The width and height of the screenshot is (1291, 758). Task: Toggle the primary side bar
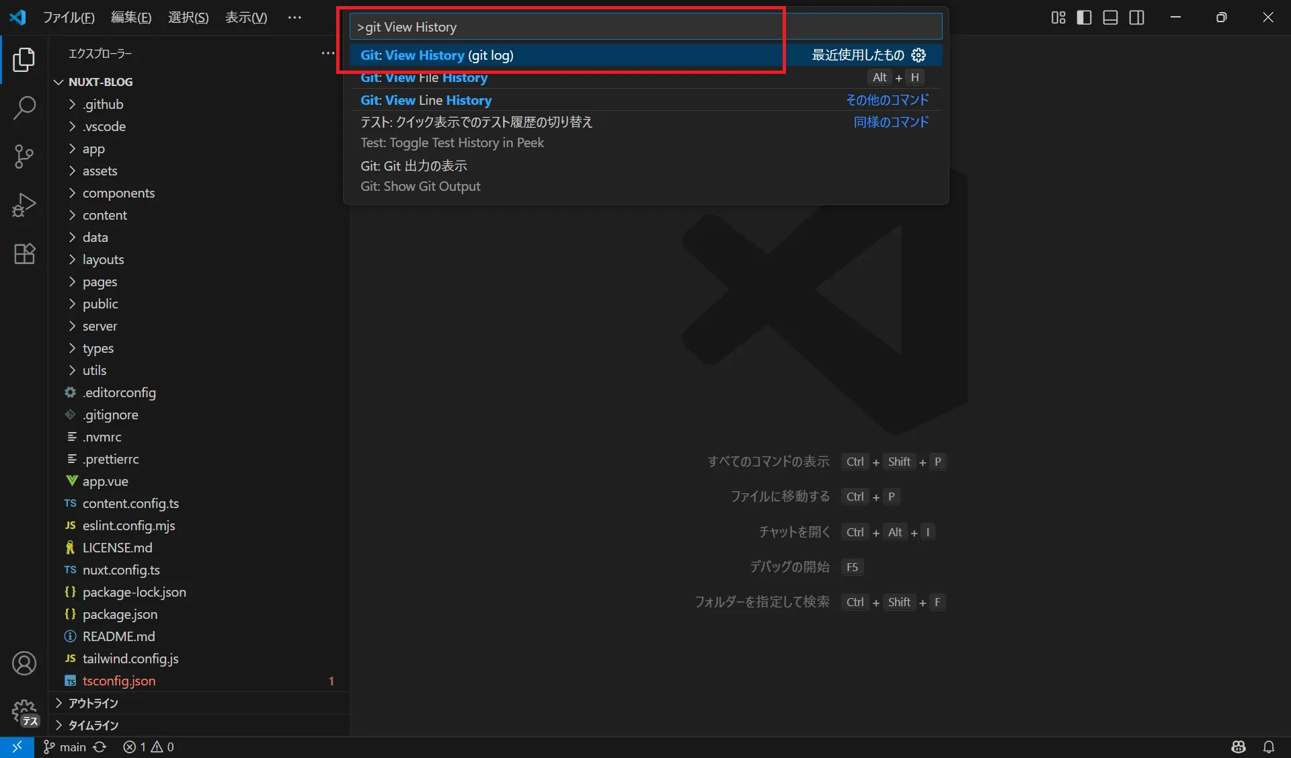(1084, 17)
